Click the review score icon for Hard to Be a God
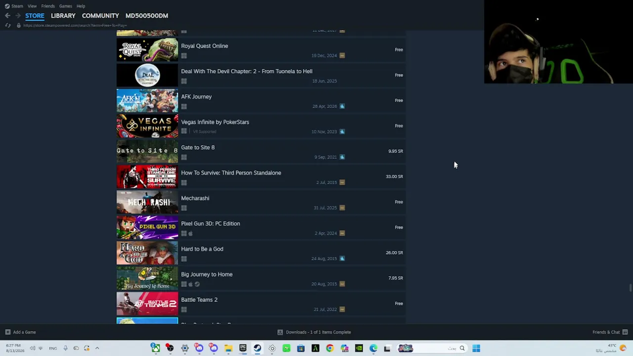The image size is (633, 356). point(342,259)
